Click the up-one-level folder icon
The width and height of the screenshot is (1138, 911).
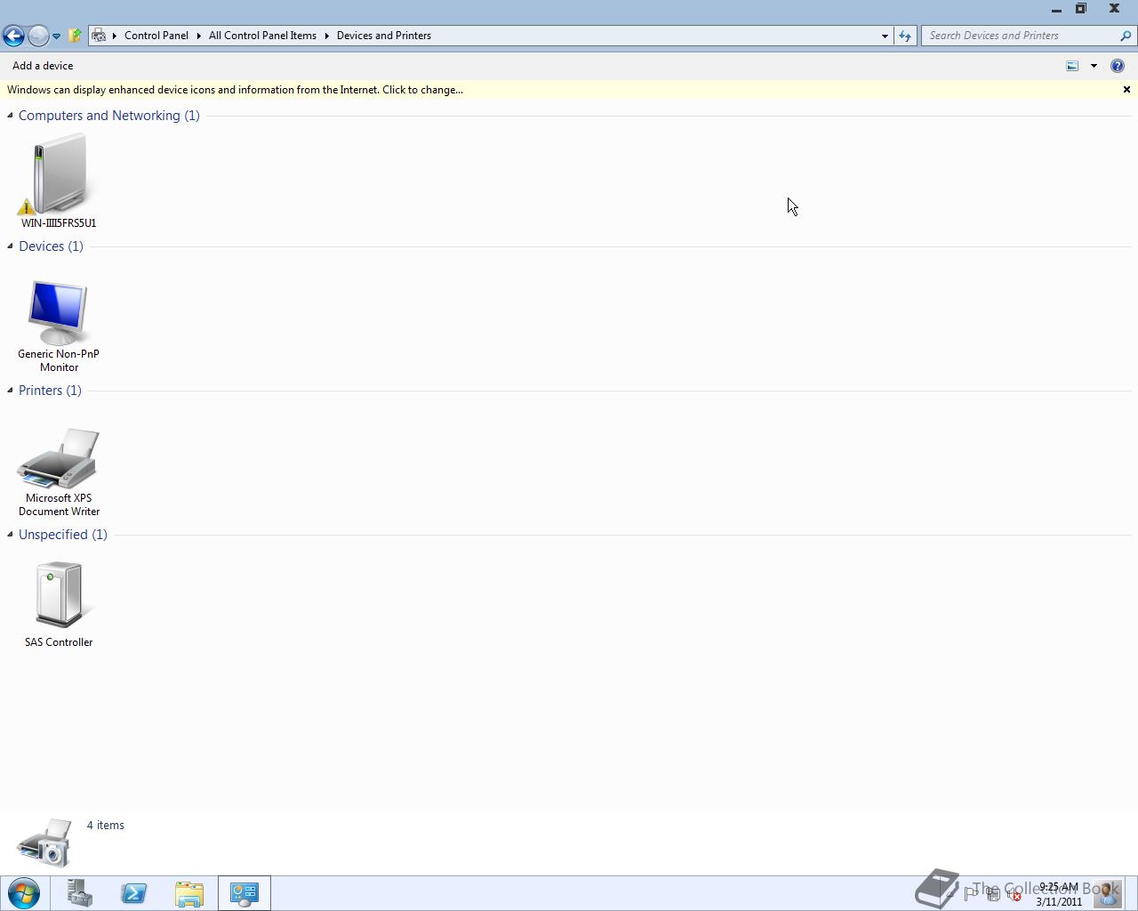(x=75, y=36)
